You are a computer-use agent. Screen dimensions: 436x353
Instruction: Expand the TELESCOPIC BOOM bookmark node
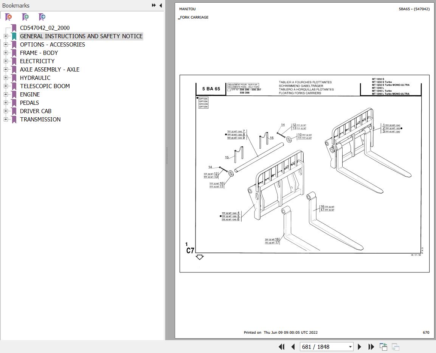click(6, 86)
